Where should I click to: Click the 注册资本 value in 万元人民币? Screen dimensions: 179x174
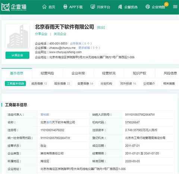click(141, 130)
